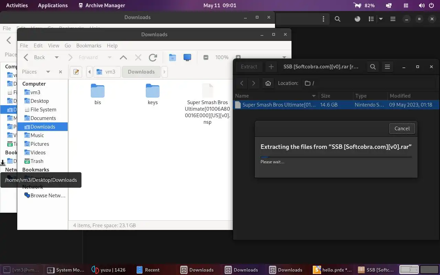This screenshot has width=440, height=275.
Task: Add files with the plus button in Archive Manager
Action: [271, 67]
